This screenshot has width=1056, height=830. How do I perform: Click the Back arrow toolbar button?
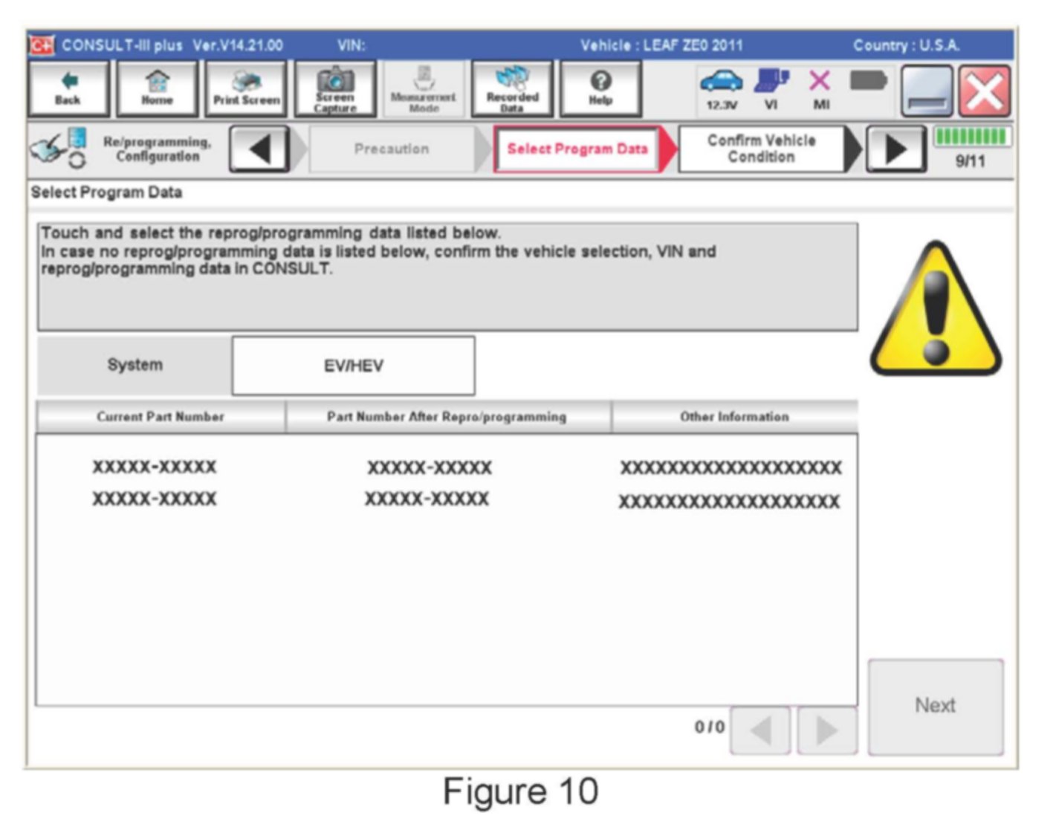(68, 89)
